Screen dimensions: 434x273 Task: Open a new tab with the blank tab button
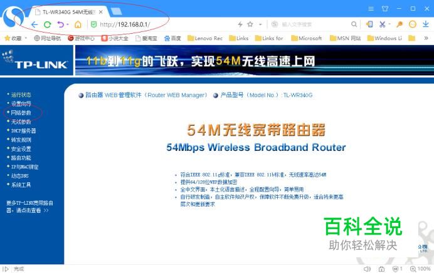[x=116, y=11]
